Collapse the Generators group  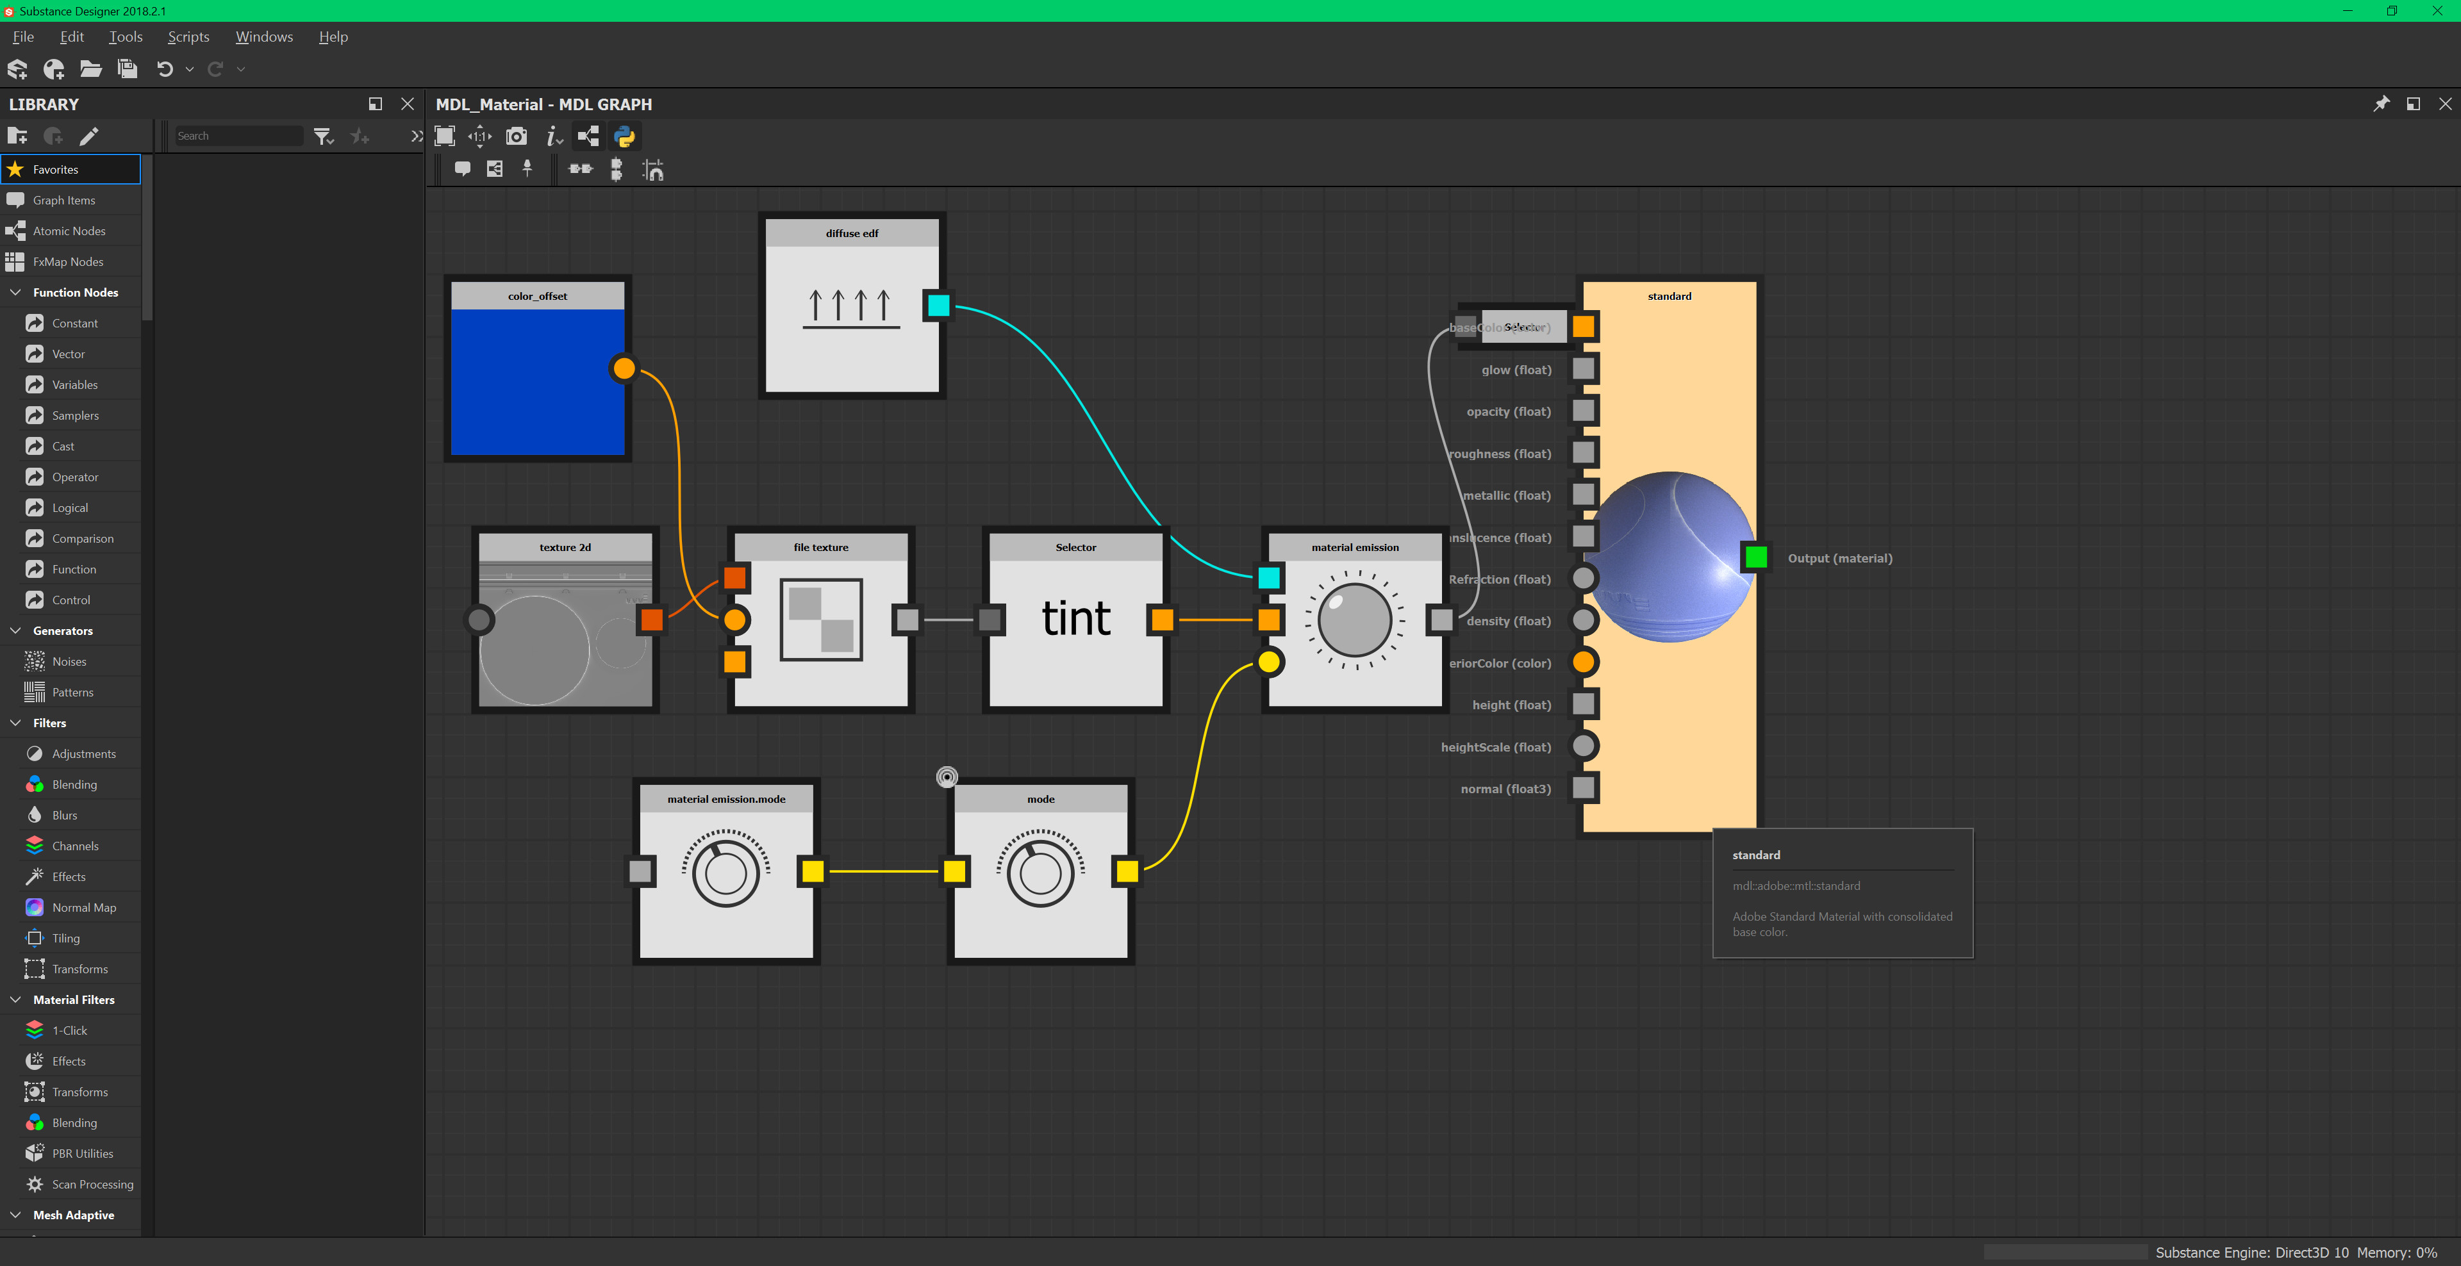16,630
